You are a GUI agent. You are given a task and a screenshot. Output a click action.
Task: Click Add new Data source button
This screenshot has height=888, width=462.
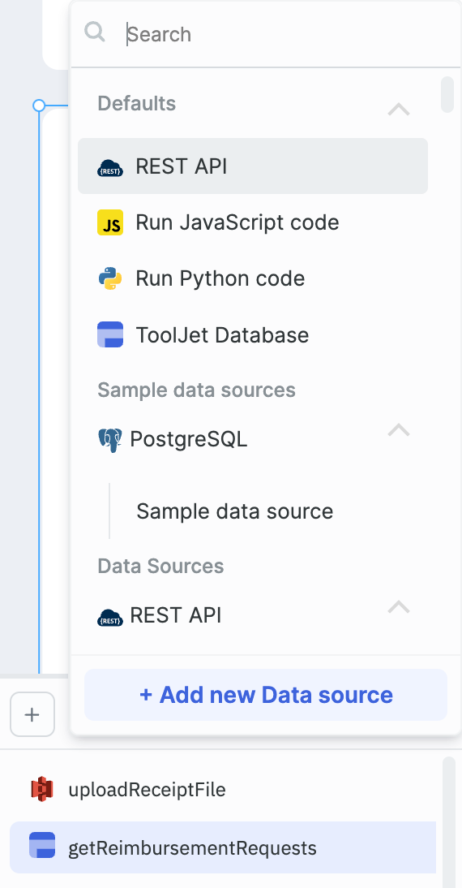(x=266, y=695)
